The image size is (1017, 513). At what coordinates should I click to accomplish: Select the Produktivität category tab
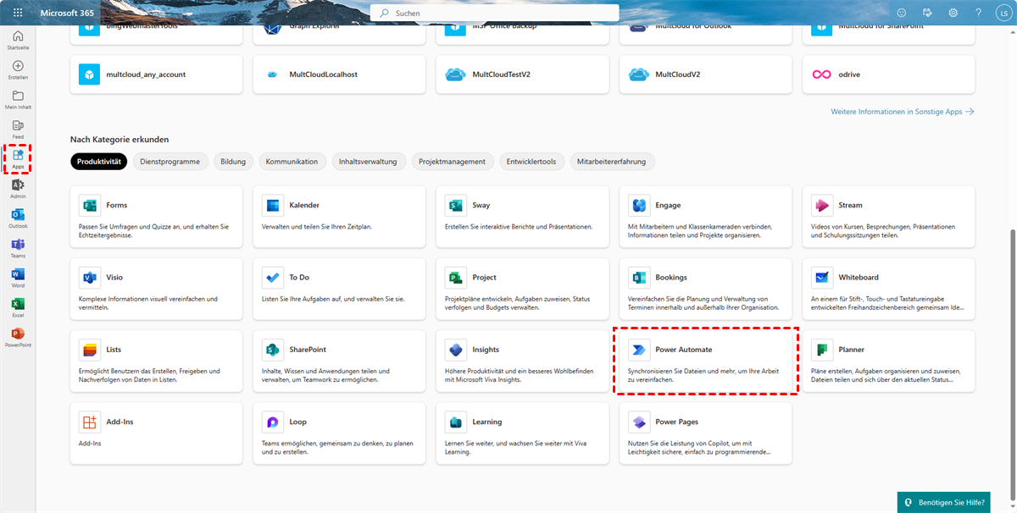pyautogui.click(x=99, y=162)
